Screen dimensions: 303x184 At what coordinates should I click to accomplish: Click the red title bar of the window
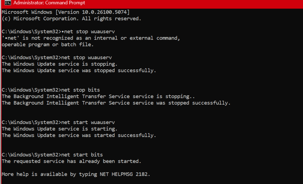(x=178, y=3)
